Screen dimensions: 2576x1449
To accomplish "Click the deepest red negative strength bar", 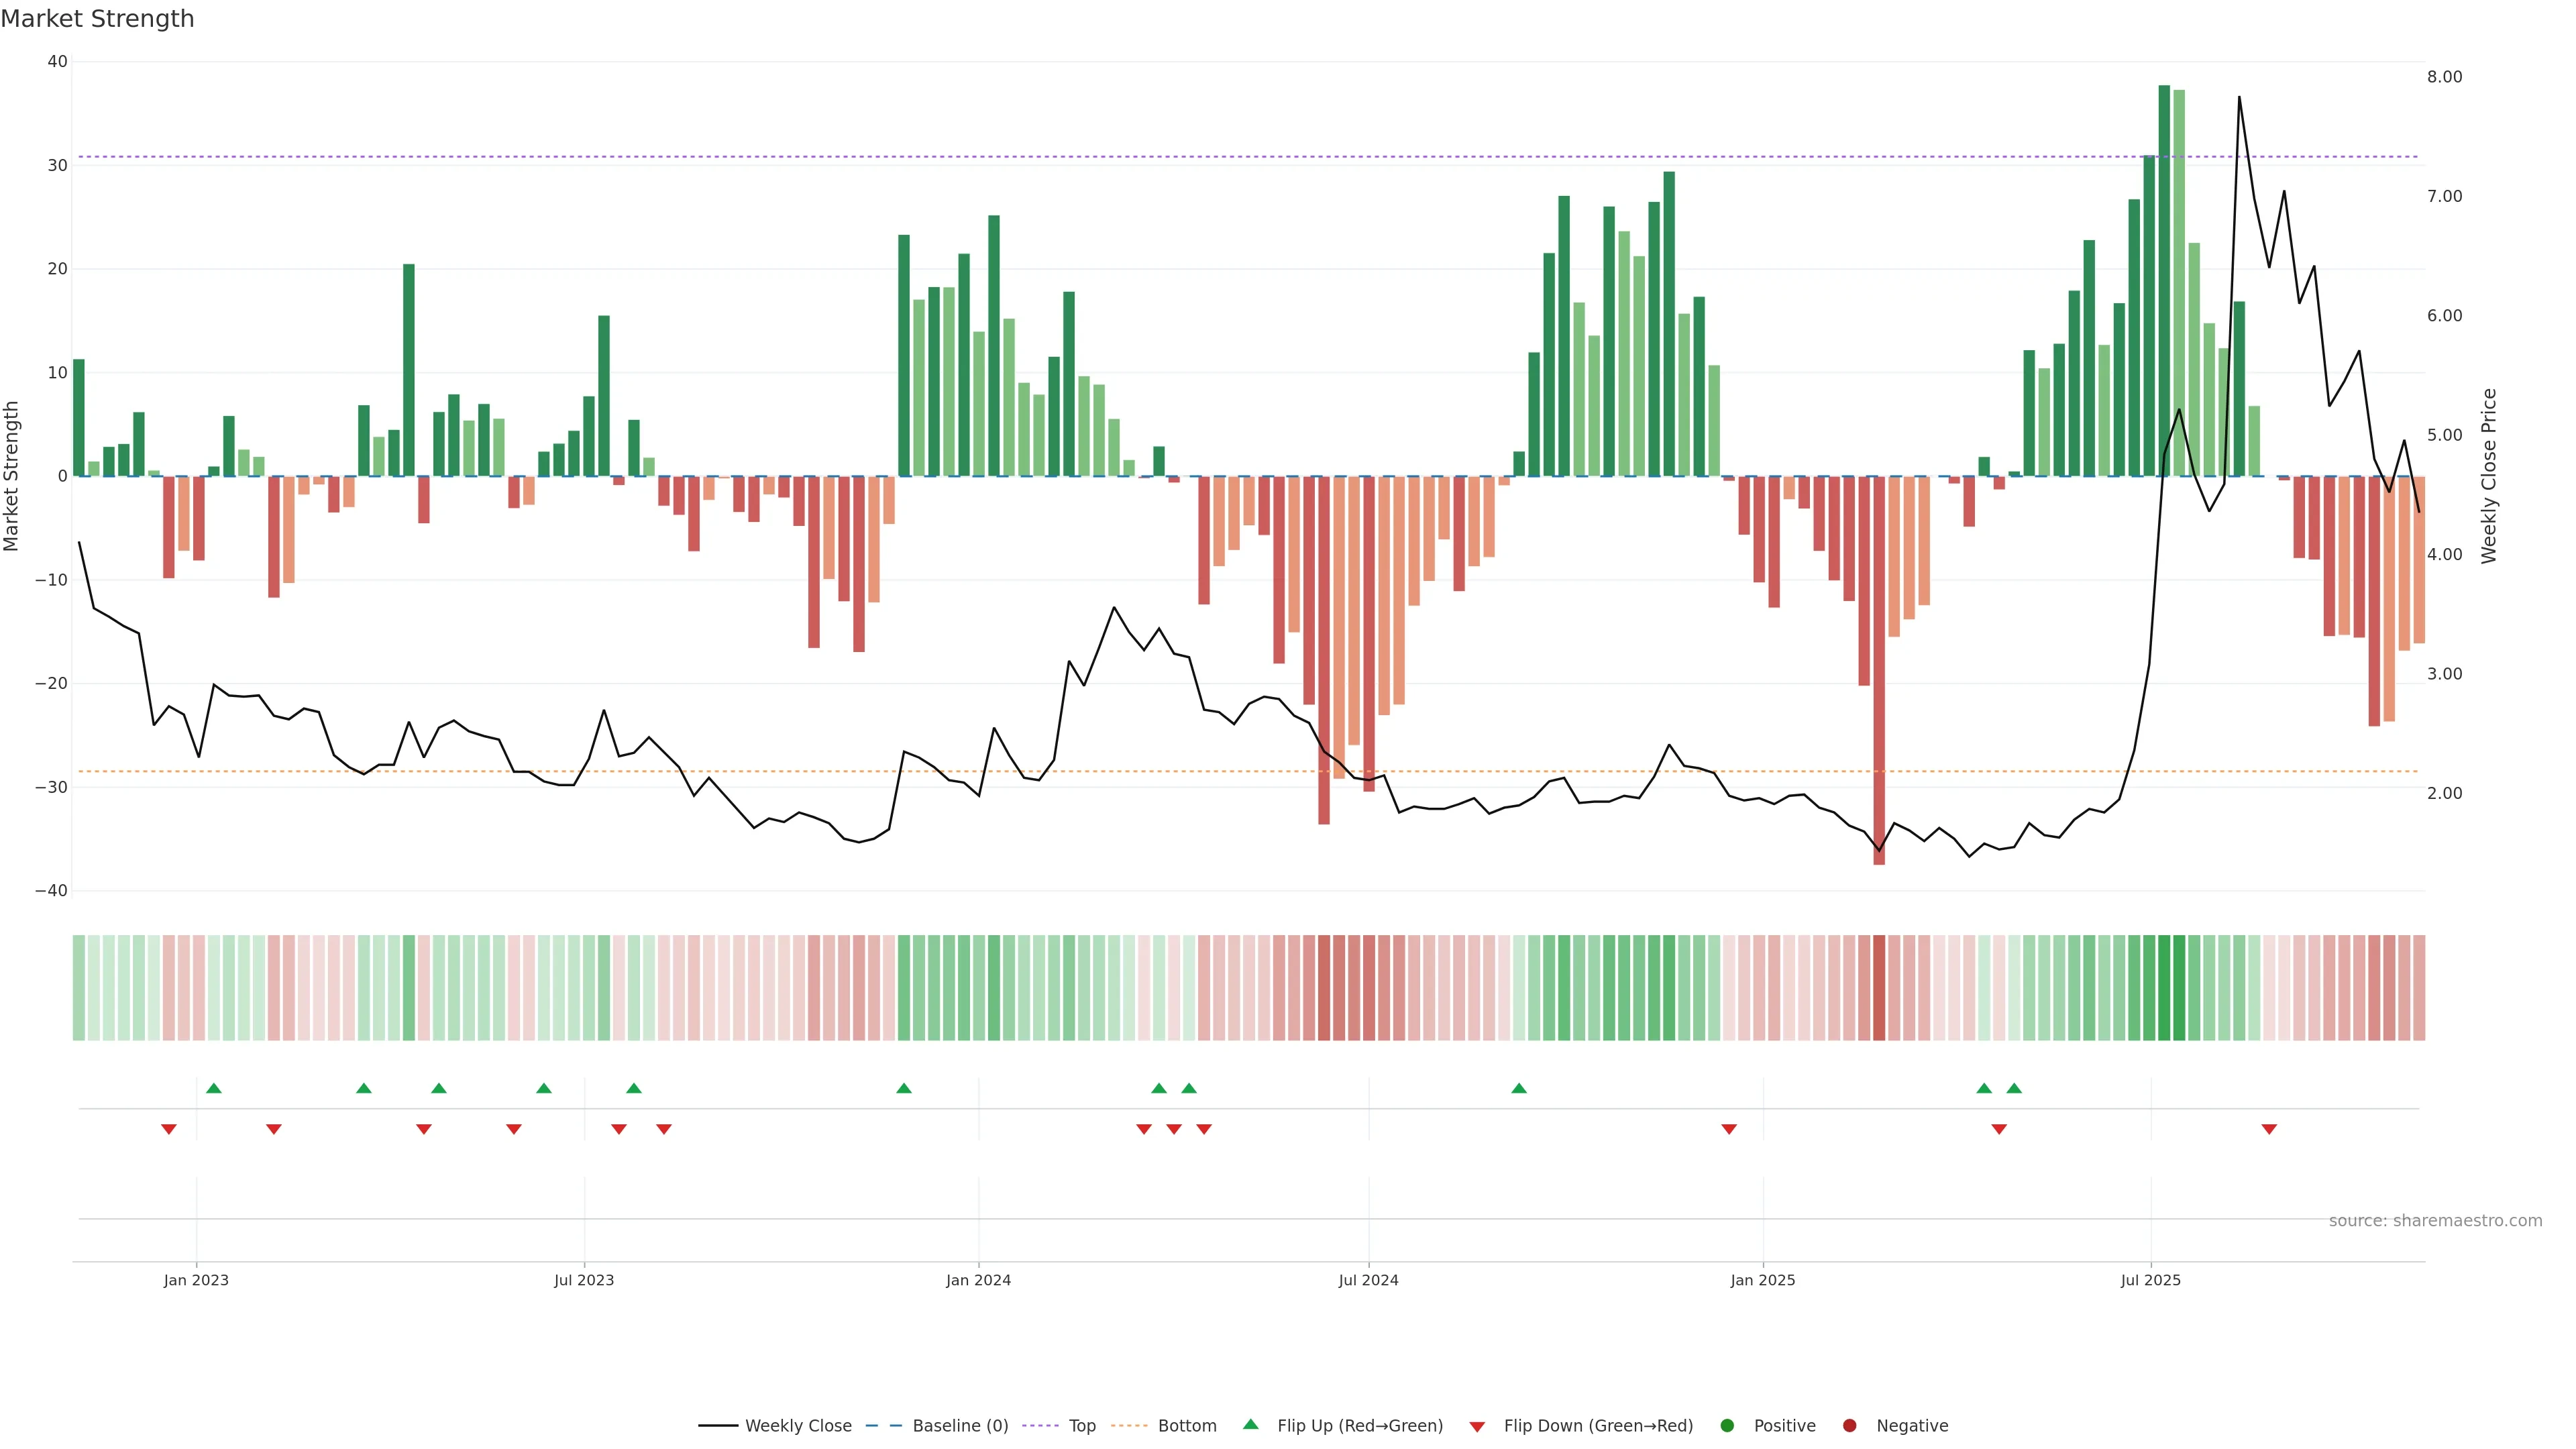I will [1879, 670].
